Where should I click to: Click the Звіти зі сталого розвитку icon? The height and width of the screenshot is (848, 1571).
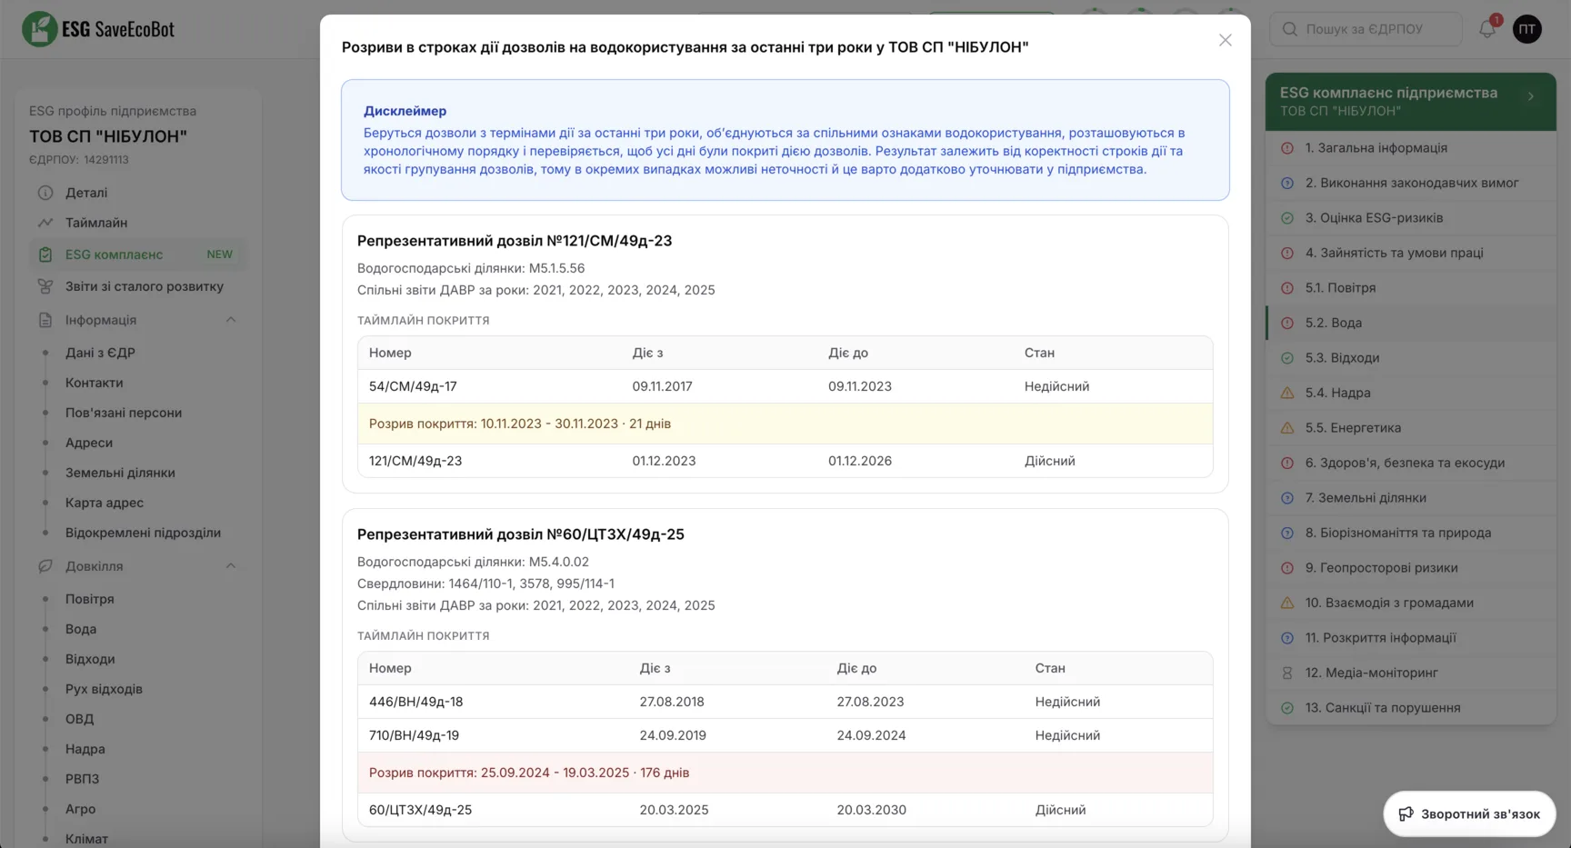45,286
